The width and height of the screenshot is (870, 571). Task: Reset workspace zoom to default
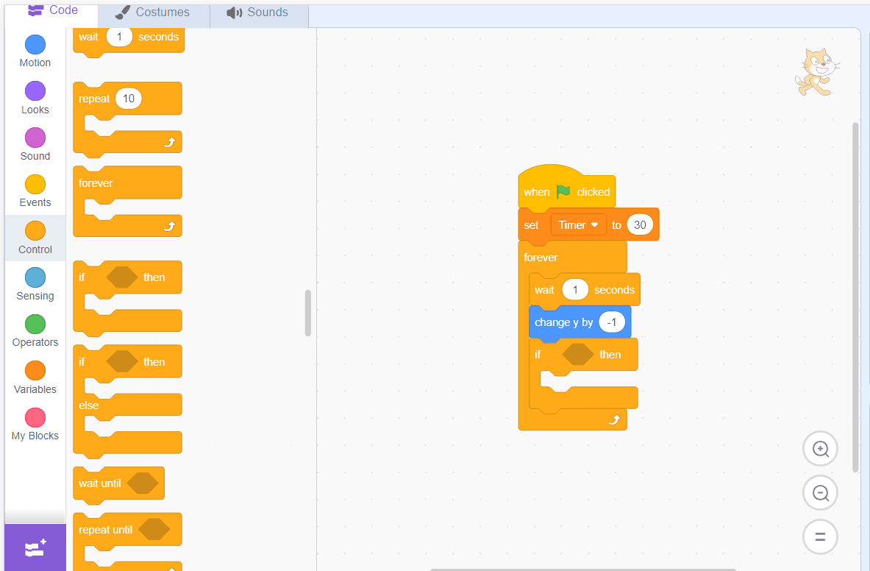click(820, 537)
